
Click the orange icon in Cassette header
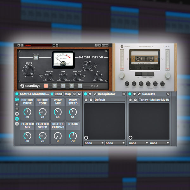point(163,47)
